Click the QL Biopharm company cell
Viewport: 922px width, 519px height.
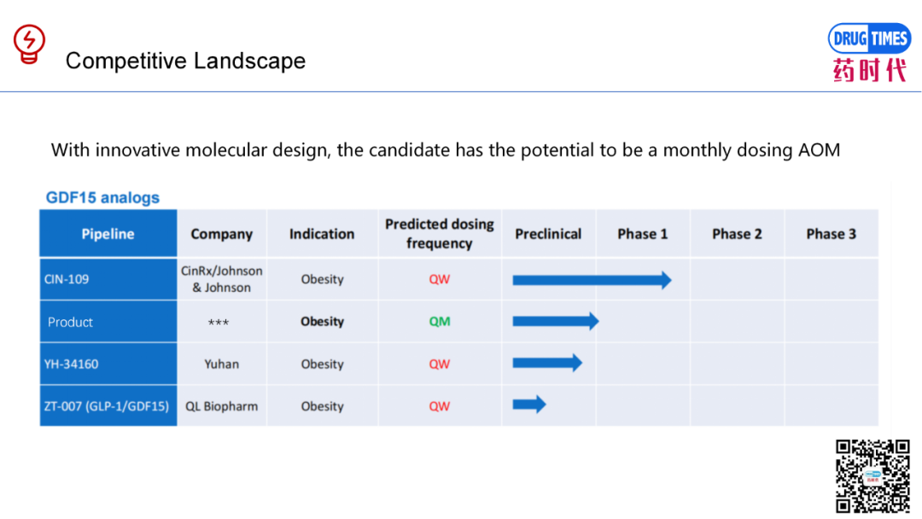point(222,406)
